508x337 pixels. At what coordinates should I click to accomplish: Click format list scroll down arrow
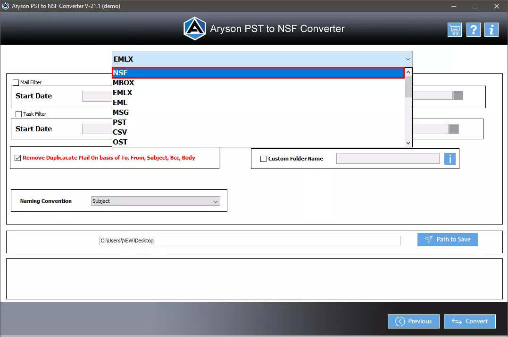pyautogui.click(x=408, y=143)
